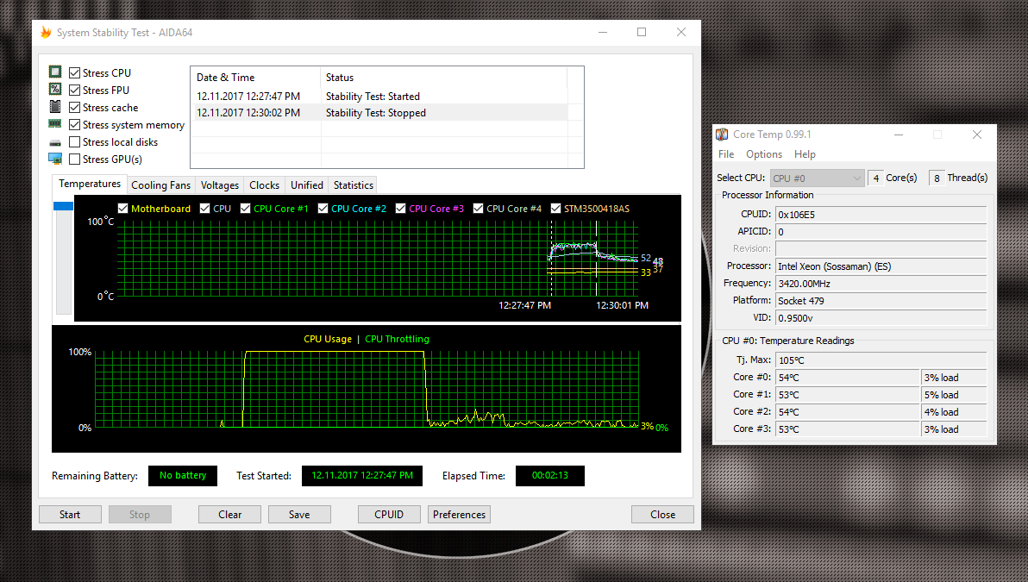Viewport: 1028px width, 582px height.
Task: Click the Processor field Intel Xeon (Sossaman)
Action: (x=881, y=266)
